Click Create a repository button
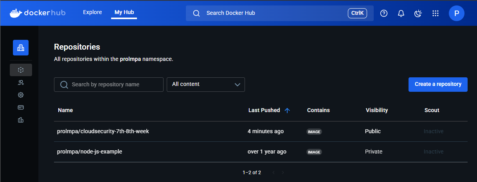This screenshot has height=182, width=477. click(x=438, y=84)
